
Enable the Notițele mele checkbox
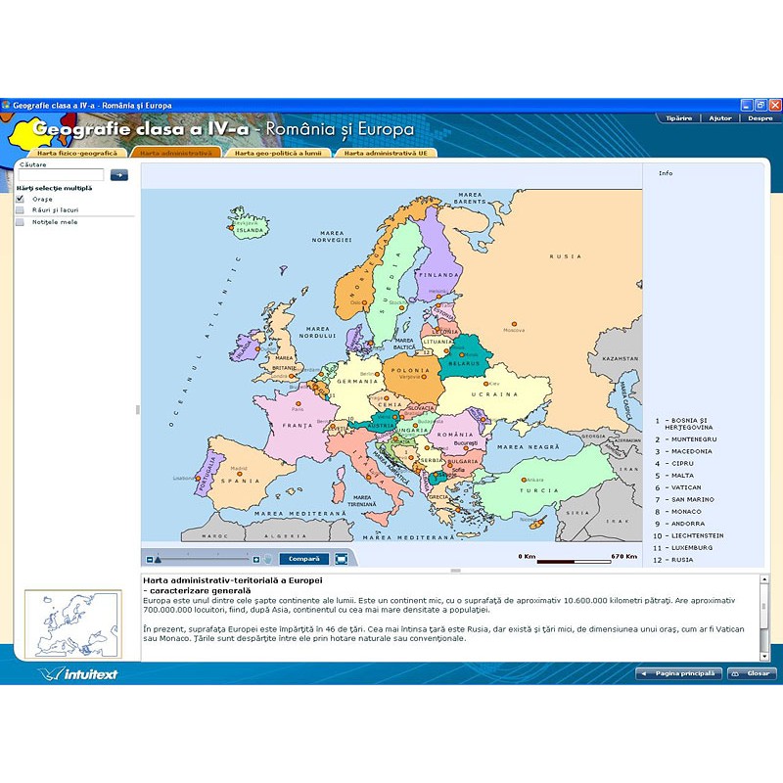tap(20, 222)
